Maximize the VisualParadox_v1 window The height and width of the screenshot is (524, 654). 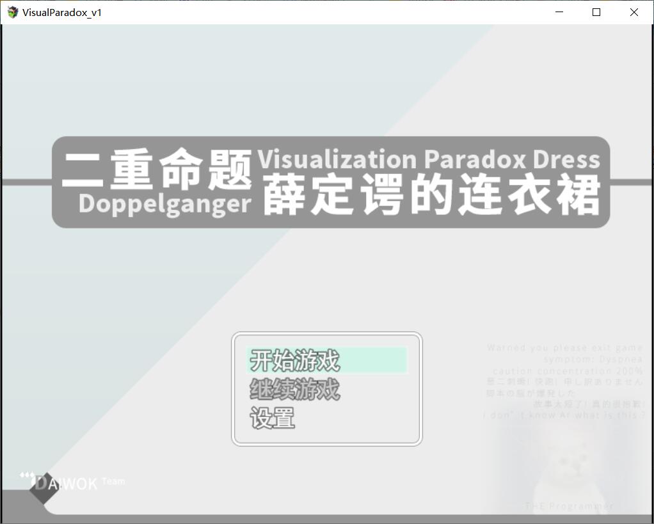pyautogui.click(x=596, y=13)
